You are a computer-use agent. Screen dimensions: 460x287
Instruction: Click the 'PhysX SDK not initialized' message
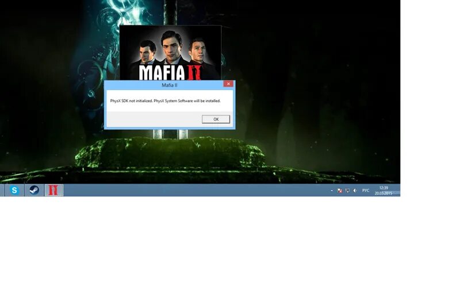tap(165, 101)
